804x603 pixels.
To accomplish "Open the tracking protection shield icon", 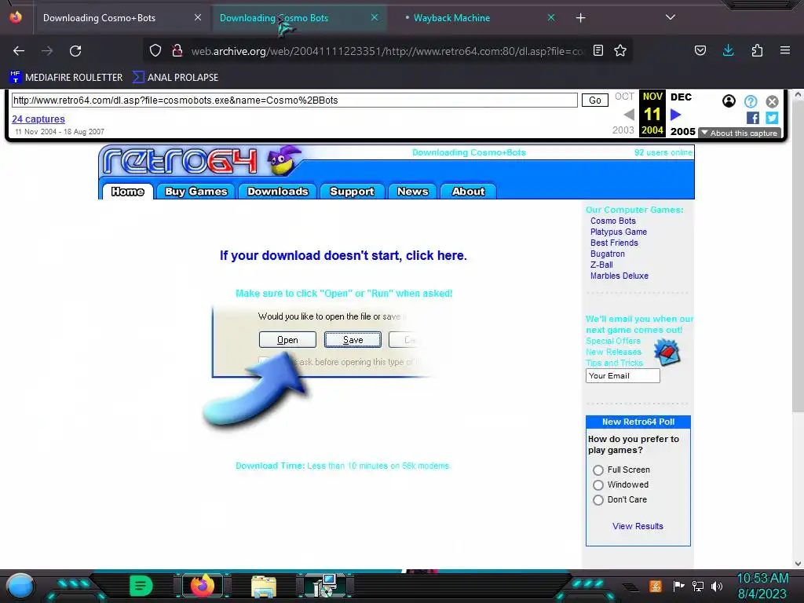I will pos(155,50).
